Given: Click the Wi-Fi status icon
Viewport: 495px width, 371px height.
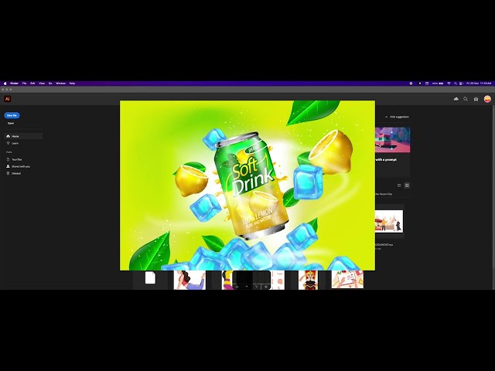Looking at the screenshot, I should 449,83.
